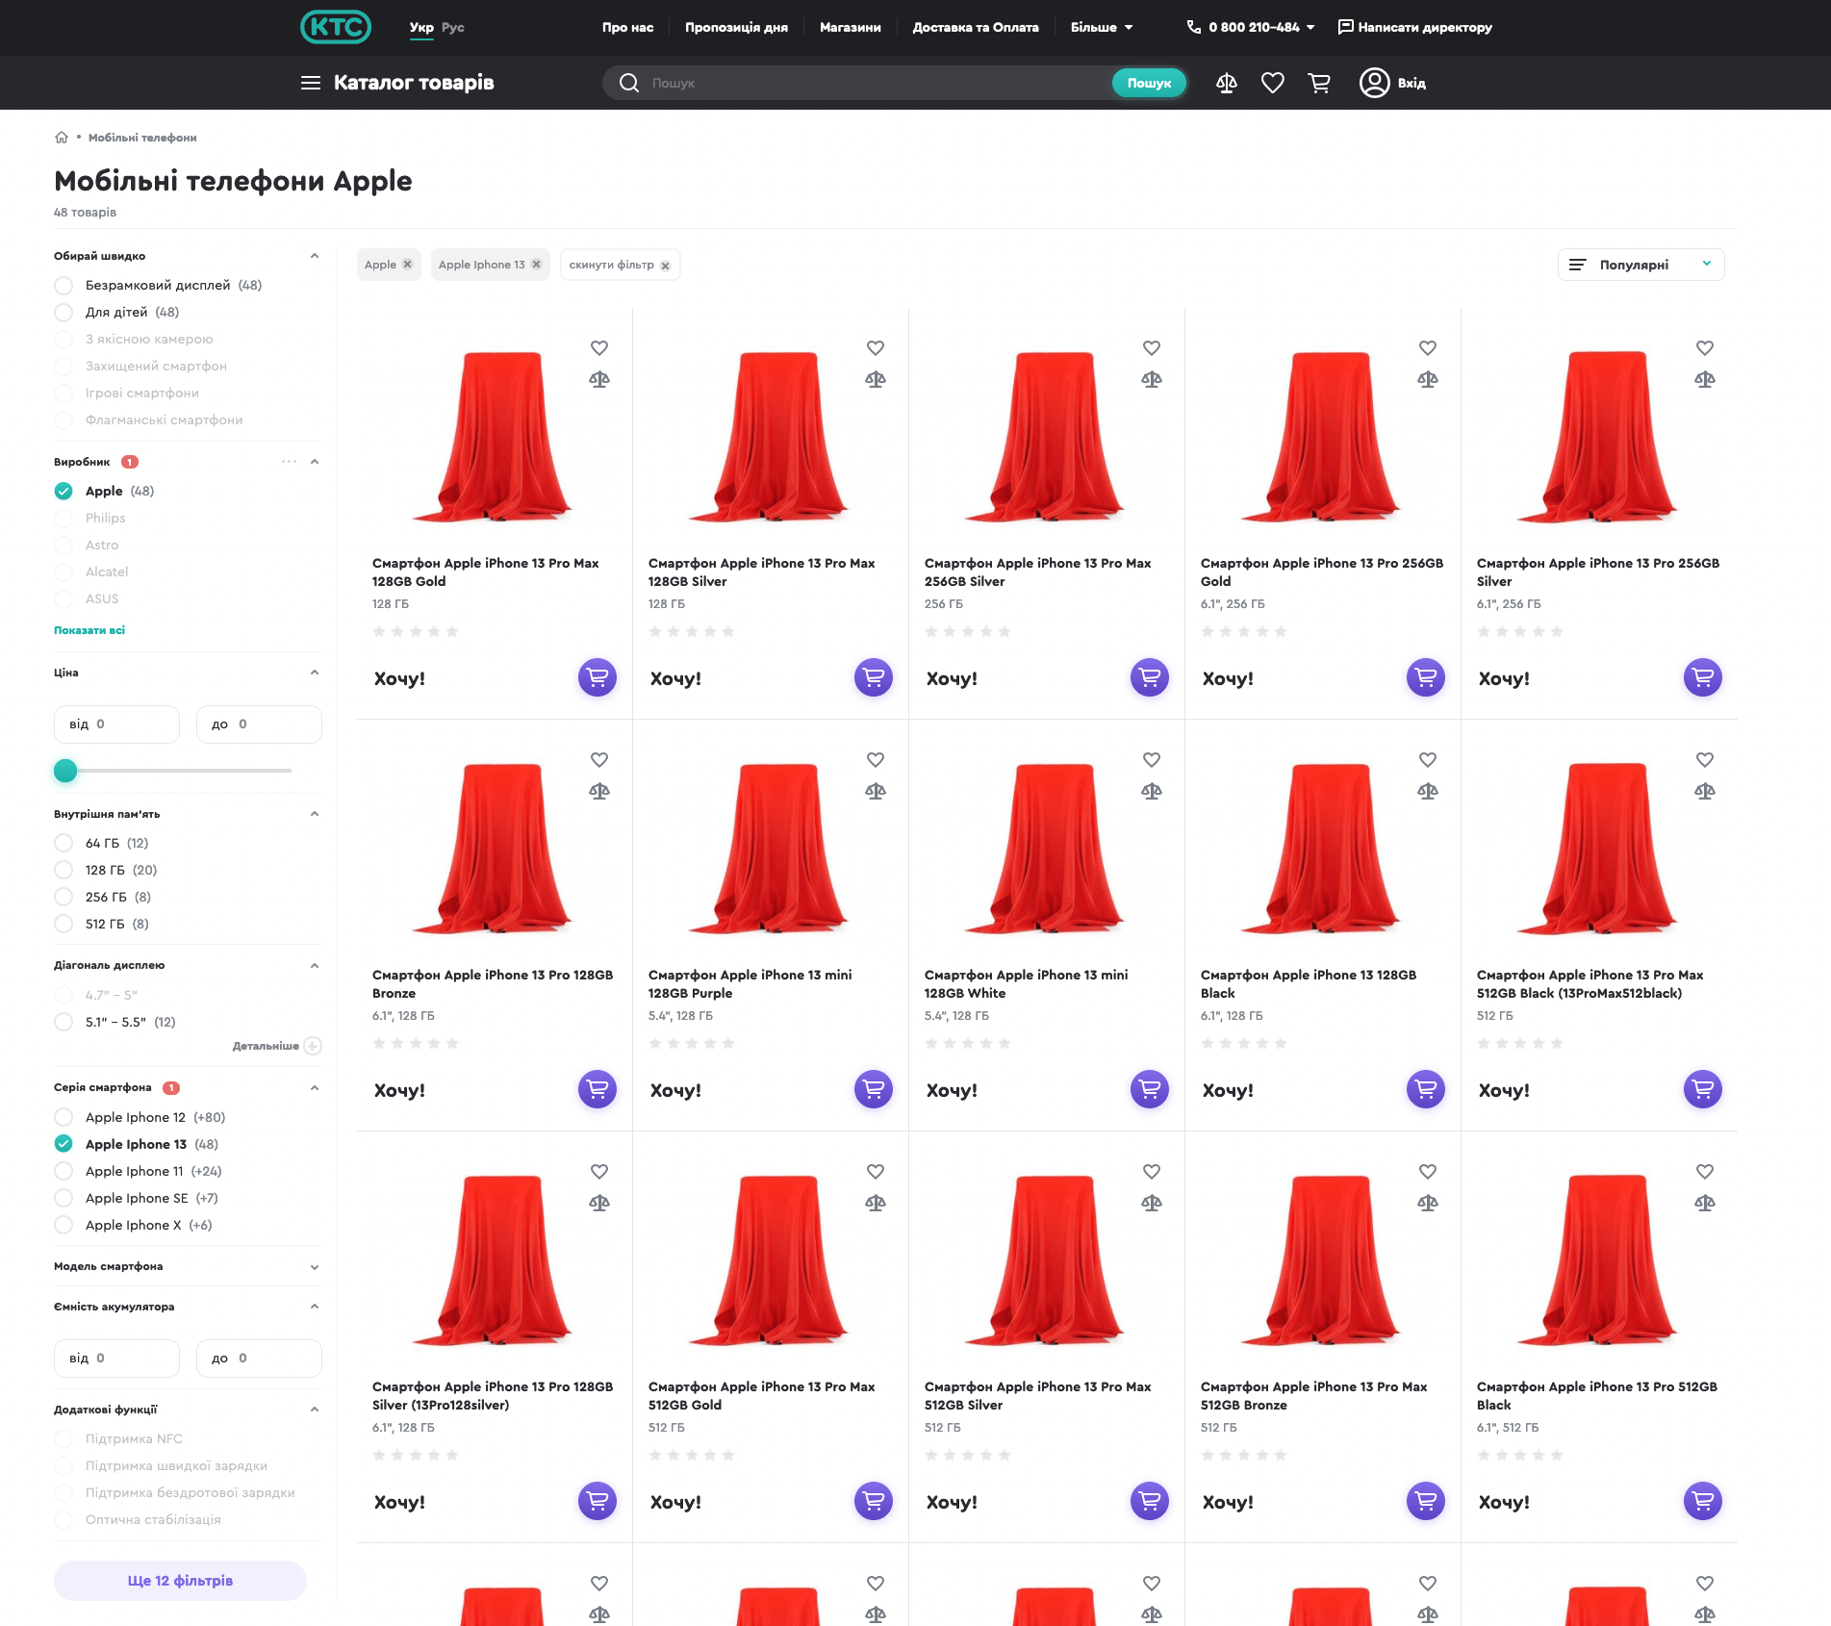Enable the 128 ГБ memory filter
1831x1626 pixels.
pos(64,870)
